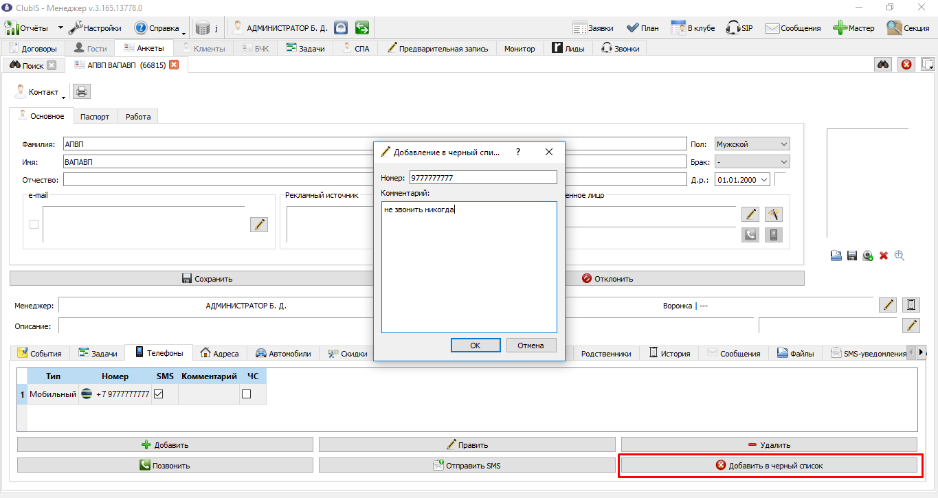Screen dimensions: 938x498
Task: Switch to the СПА tab
Action: (x=355, y=48)
